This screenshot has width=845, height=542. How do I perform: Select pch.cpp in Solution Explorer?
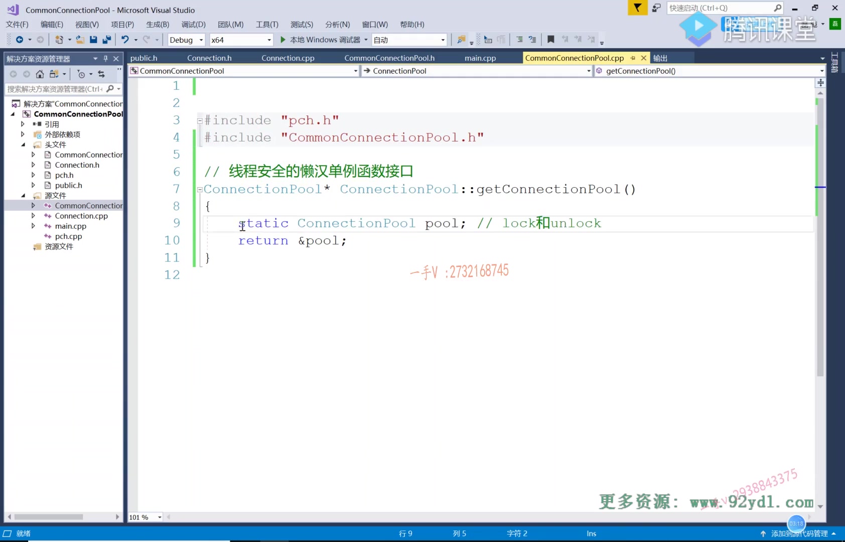tap(68, 236)
